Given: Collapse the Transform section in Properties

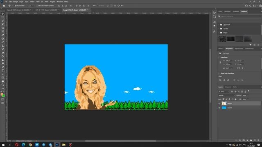Looking at the screenshot, I should (219, 57).
